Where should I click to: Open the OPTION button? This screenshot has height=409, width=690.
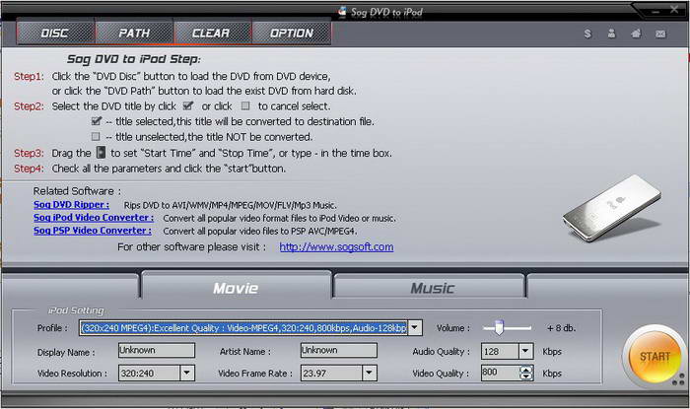point(292,33)
